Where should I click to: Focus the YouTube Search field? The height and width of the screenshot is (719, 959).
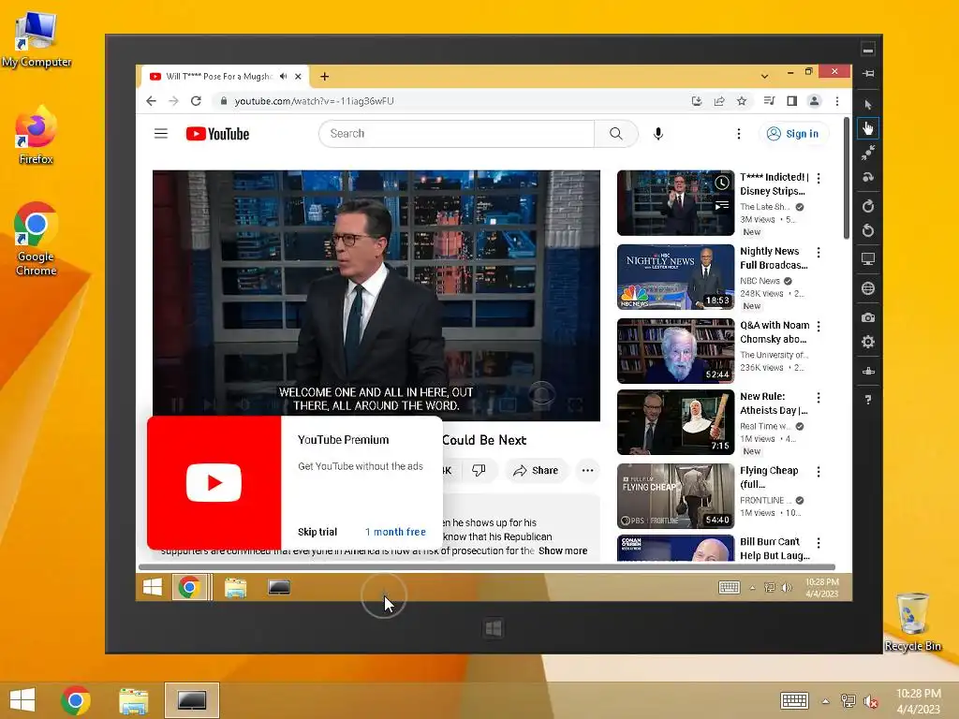coord(456,133)
